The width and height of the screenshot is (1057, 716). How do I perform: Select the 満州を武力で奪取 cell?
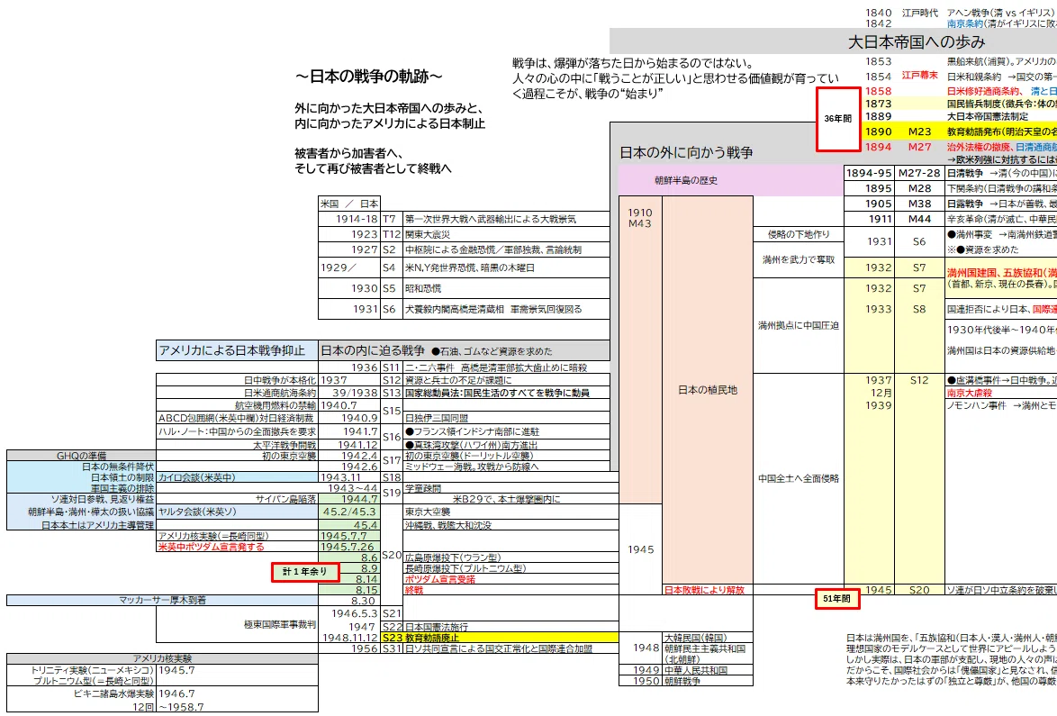[799, 259]
